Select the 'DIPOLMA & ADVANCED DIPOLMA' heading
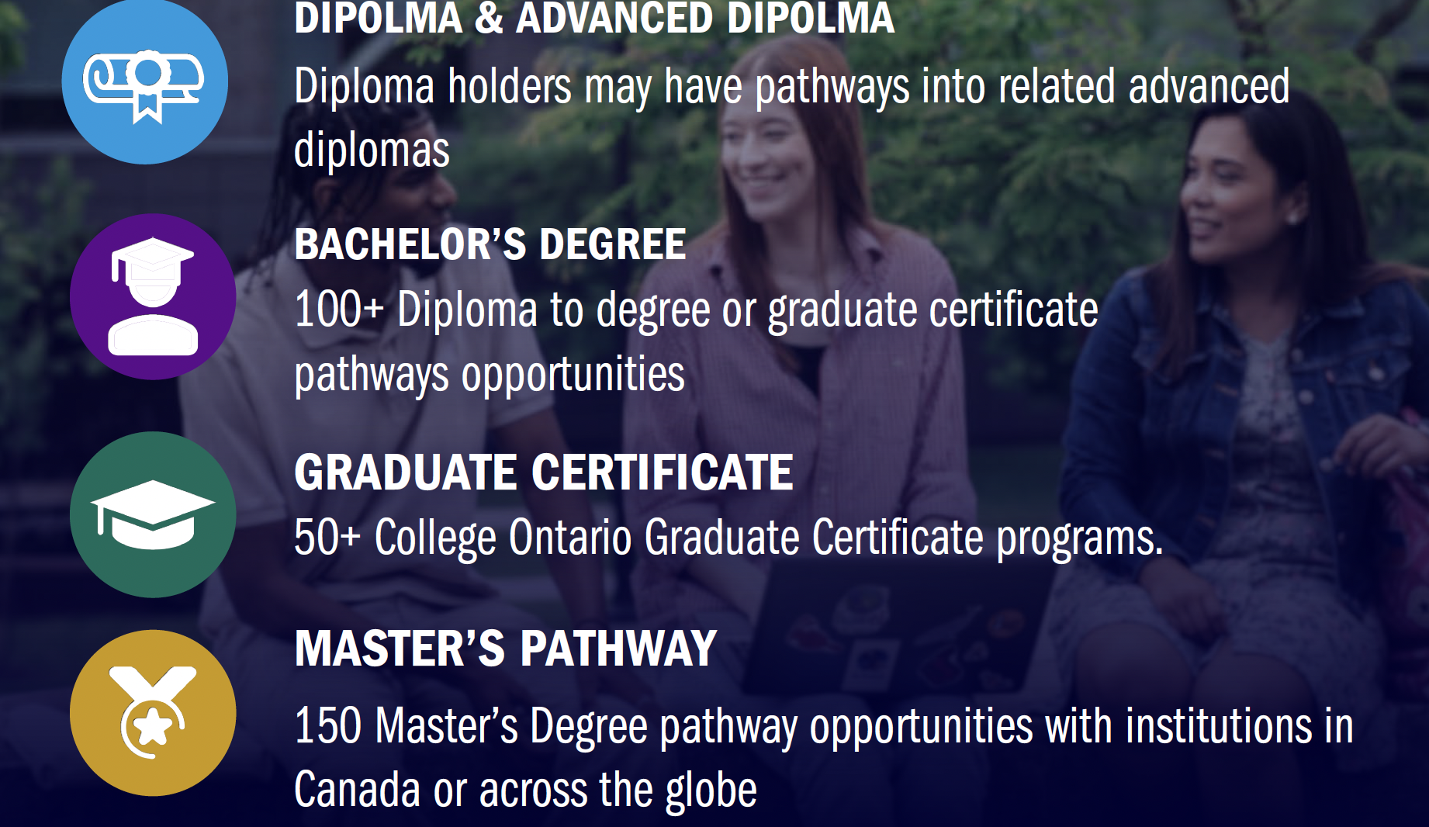1429x827 pixels. pos(593,19)
